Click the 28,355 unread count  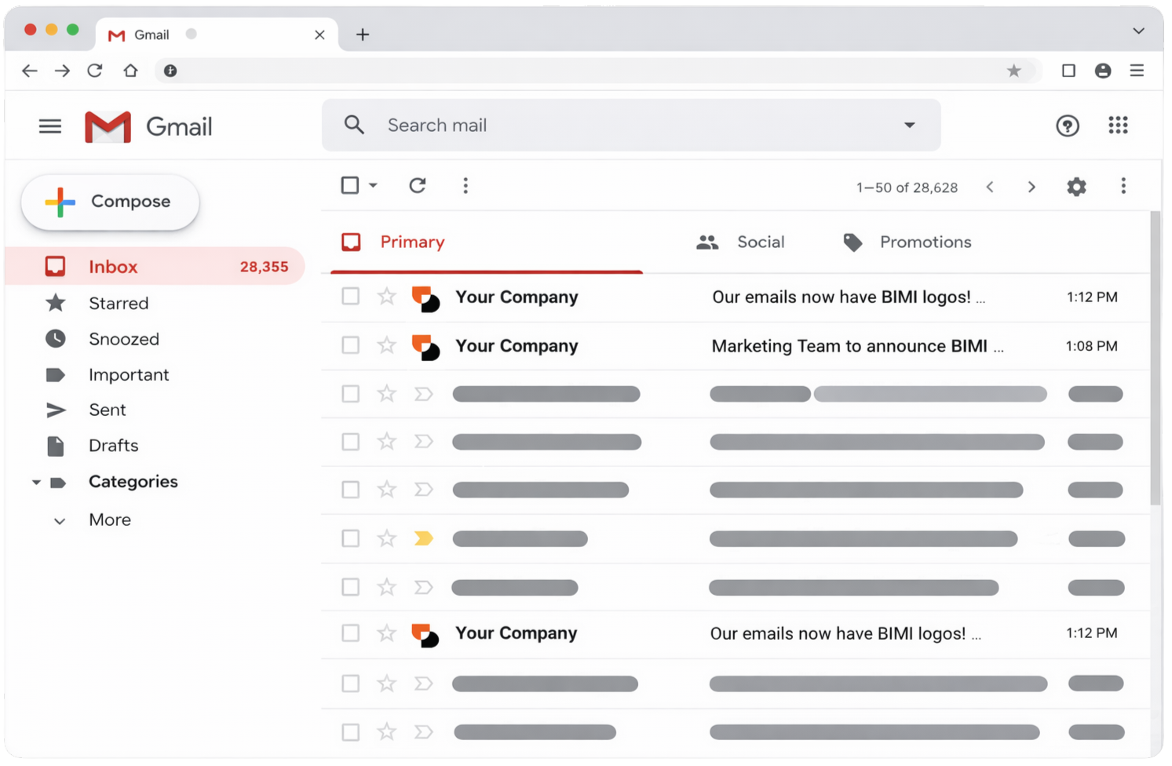(x=264, y=267)
